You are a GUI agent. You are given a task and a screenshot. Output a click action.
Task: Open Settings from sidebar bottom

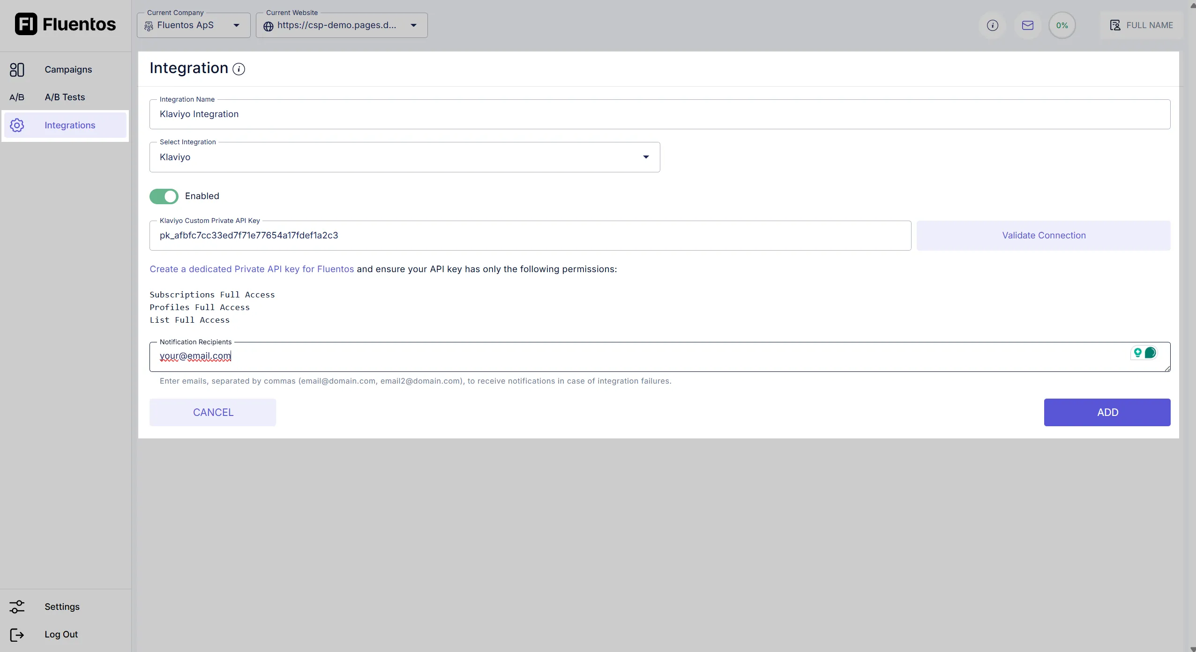coord(66,607)
